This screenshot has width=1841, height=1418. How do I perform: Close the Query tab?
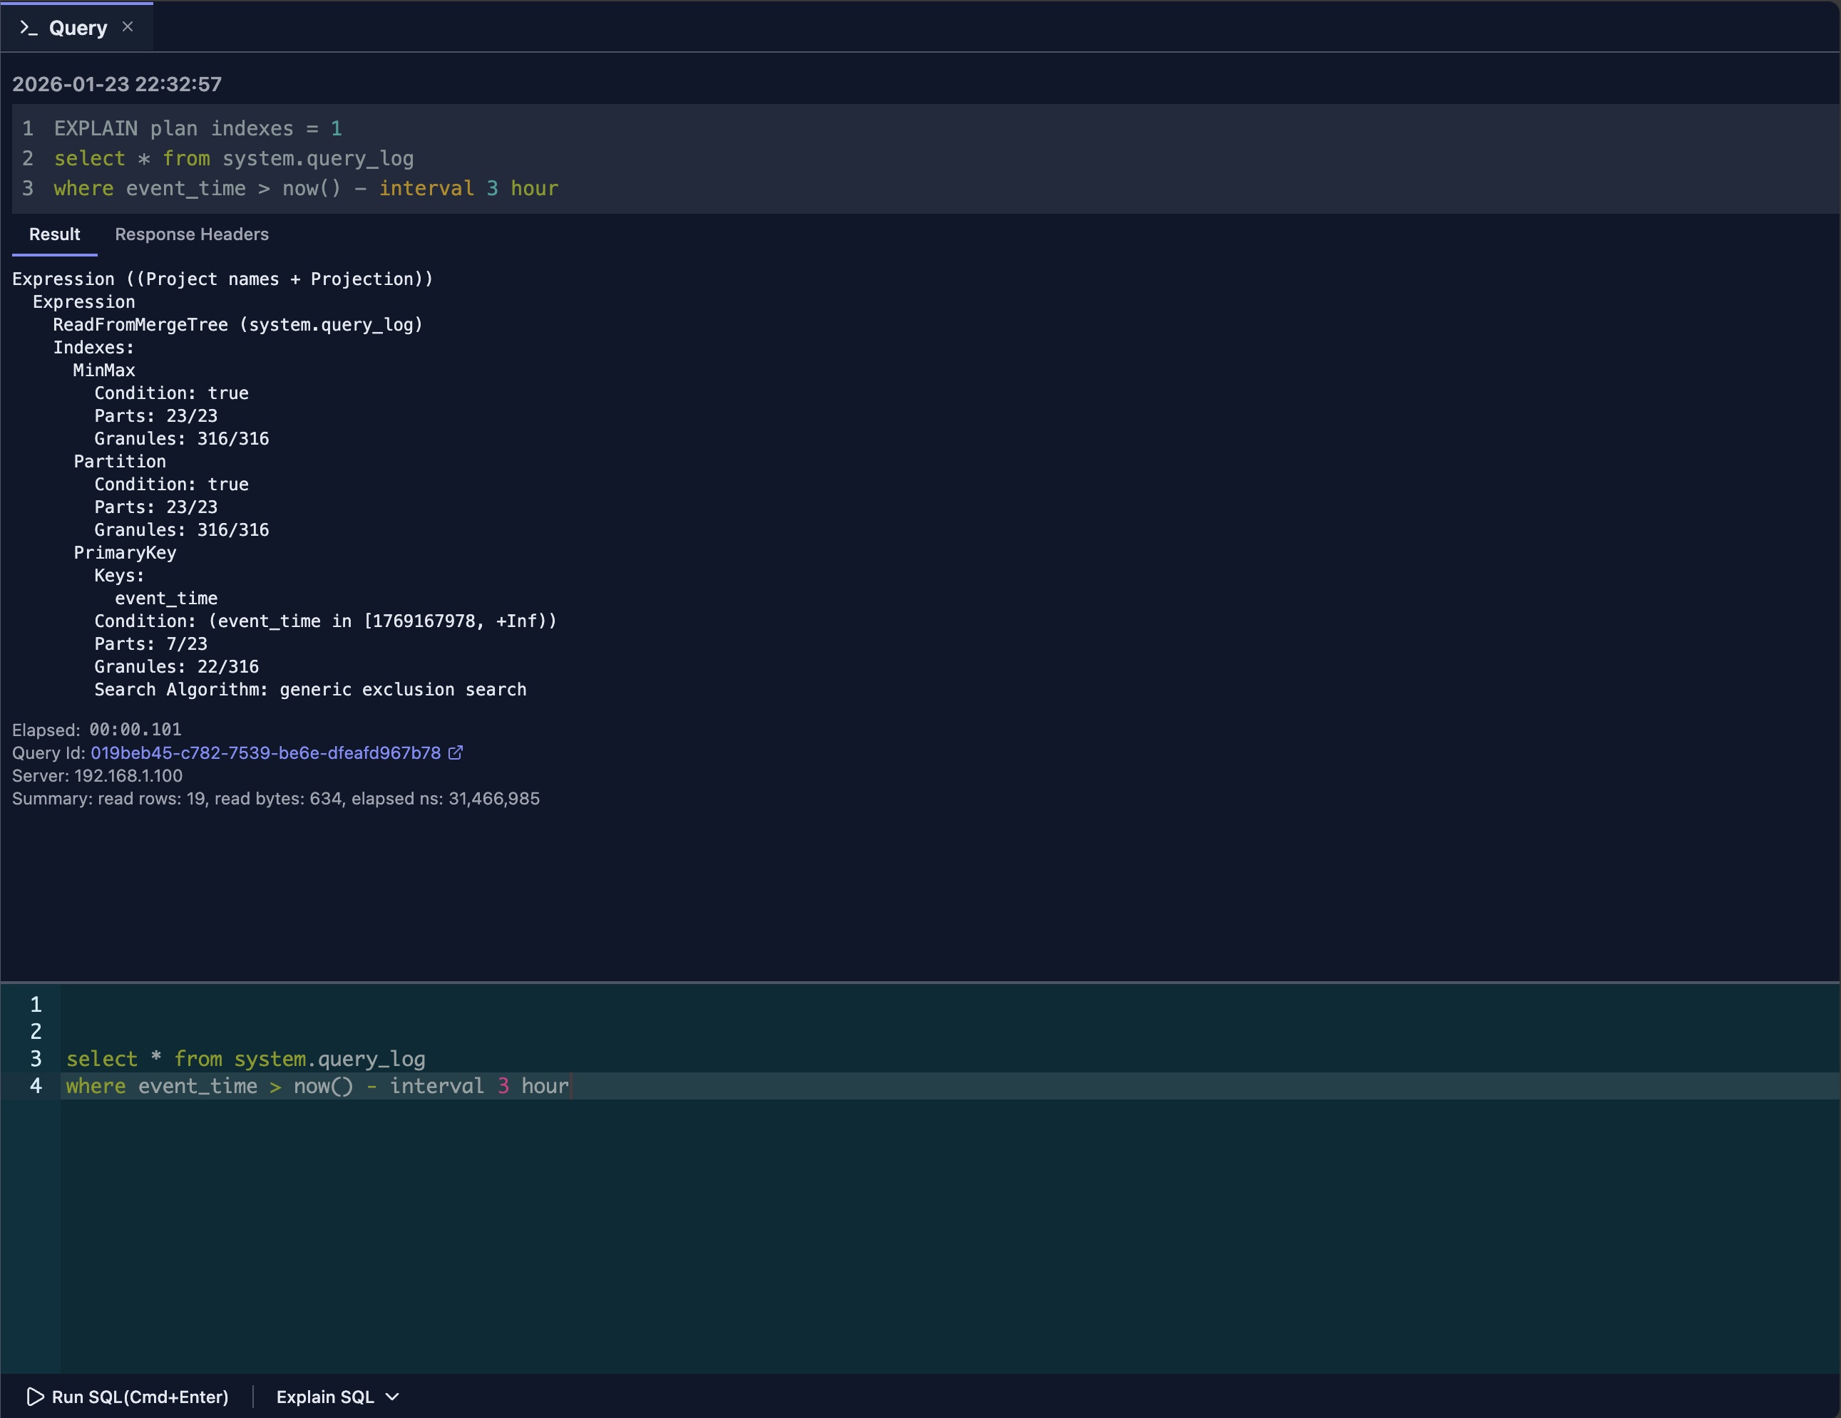[128, 27]
